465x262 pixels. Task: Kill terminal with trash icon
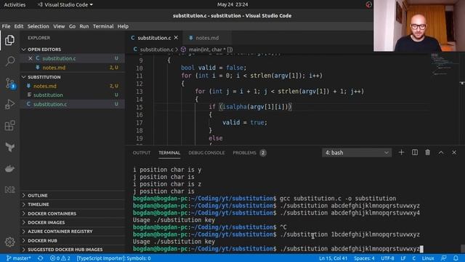coord(428,152)
